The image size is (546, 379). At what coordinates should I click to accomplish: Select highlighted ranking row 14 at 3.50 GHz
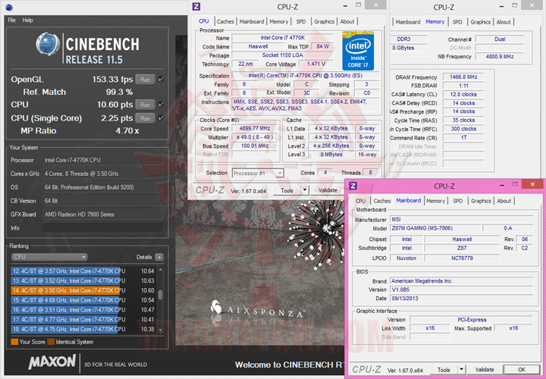click(x=83, y=290)
